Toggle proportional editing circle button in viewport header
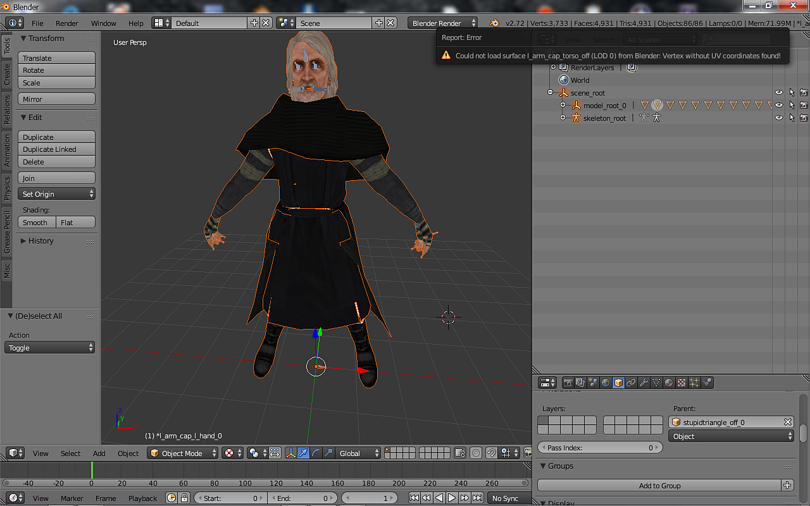810x506 pixels. (x=476, y=453)
